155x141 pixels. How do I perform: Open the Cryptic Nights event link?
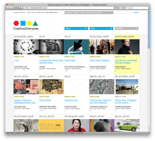tap(70, 60)
